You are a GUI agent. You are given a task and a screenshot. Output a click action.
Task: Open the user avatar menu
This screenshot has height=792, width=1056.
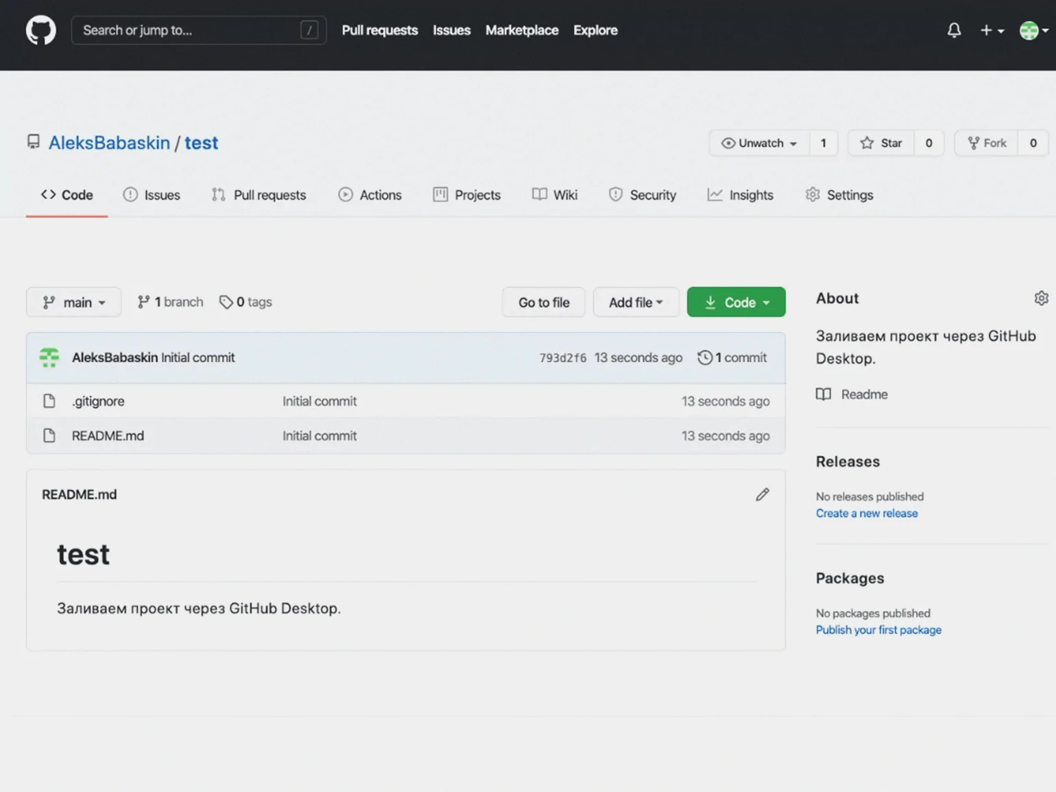click(1033, 30)
